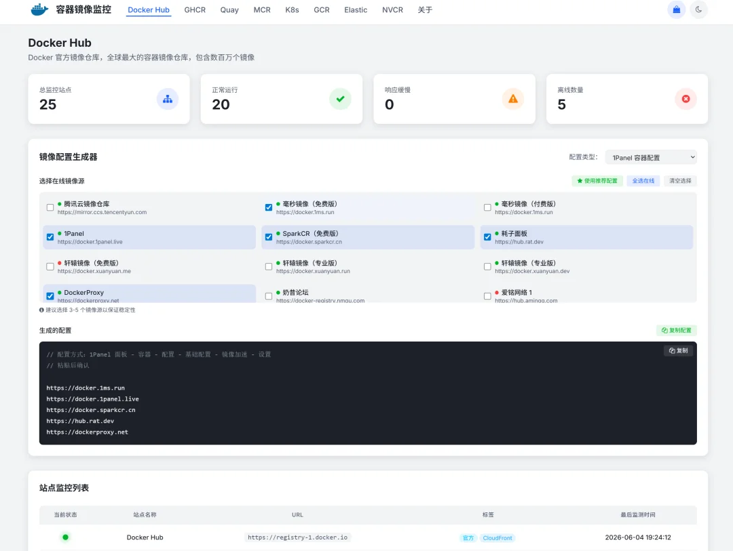Click the 全选在线 button
Viewport: 733px width, 551px height.
coord(643,181)
